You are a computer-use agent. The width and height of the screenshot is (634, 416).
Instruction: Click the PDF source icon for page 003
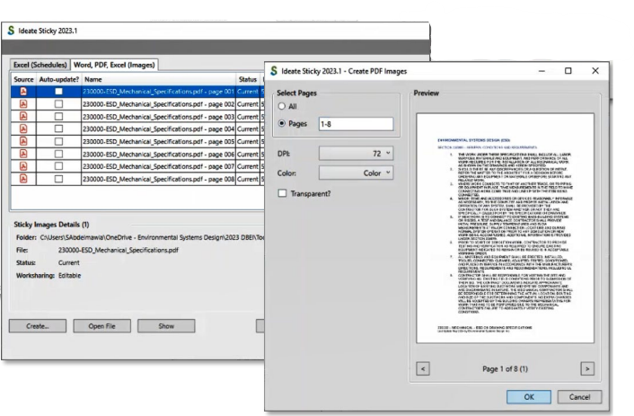23,117
